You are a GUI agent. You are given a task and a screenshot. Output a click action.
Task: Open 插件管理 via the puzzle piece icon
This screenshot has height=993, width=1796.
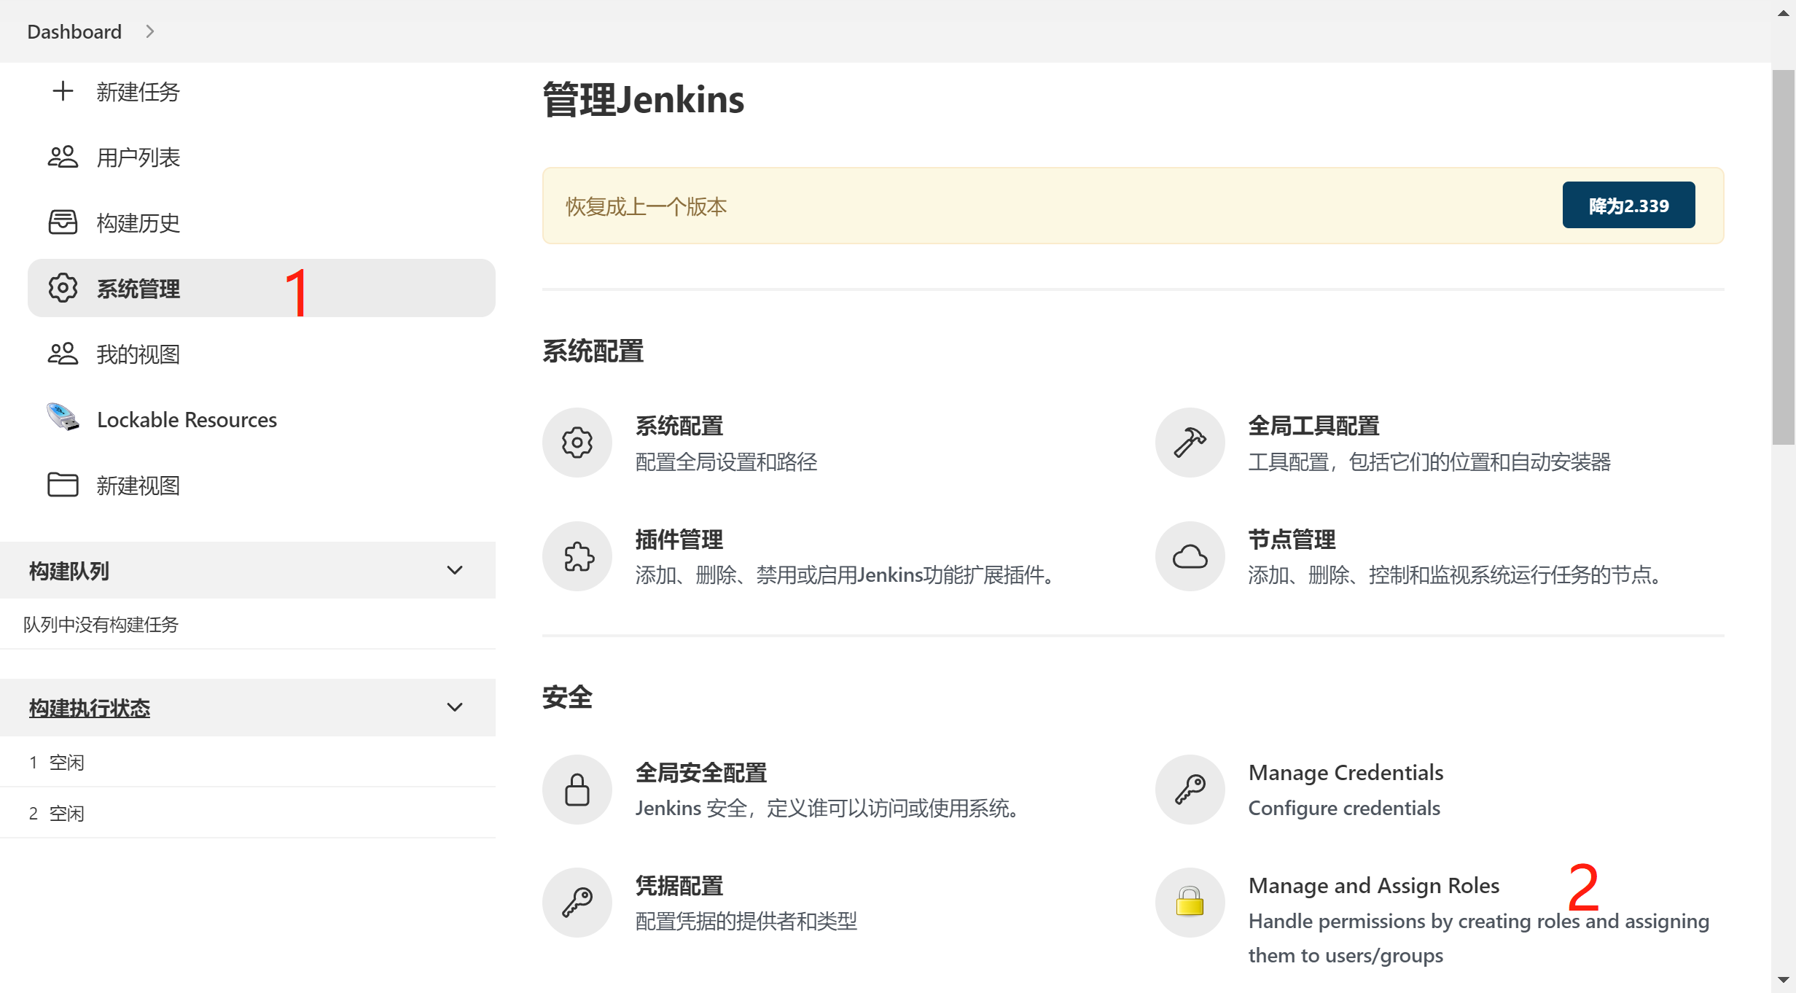[x=577, y=556]
